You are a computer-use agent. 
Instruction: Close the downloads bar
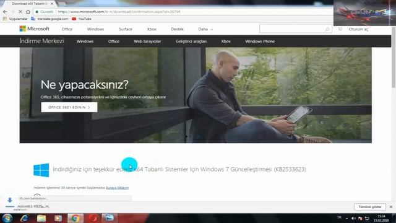point(391,207)
